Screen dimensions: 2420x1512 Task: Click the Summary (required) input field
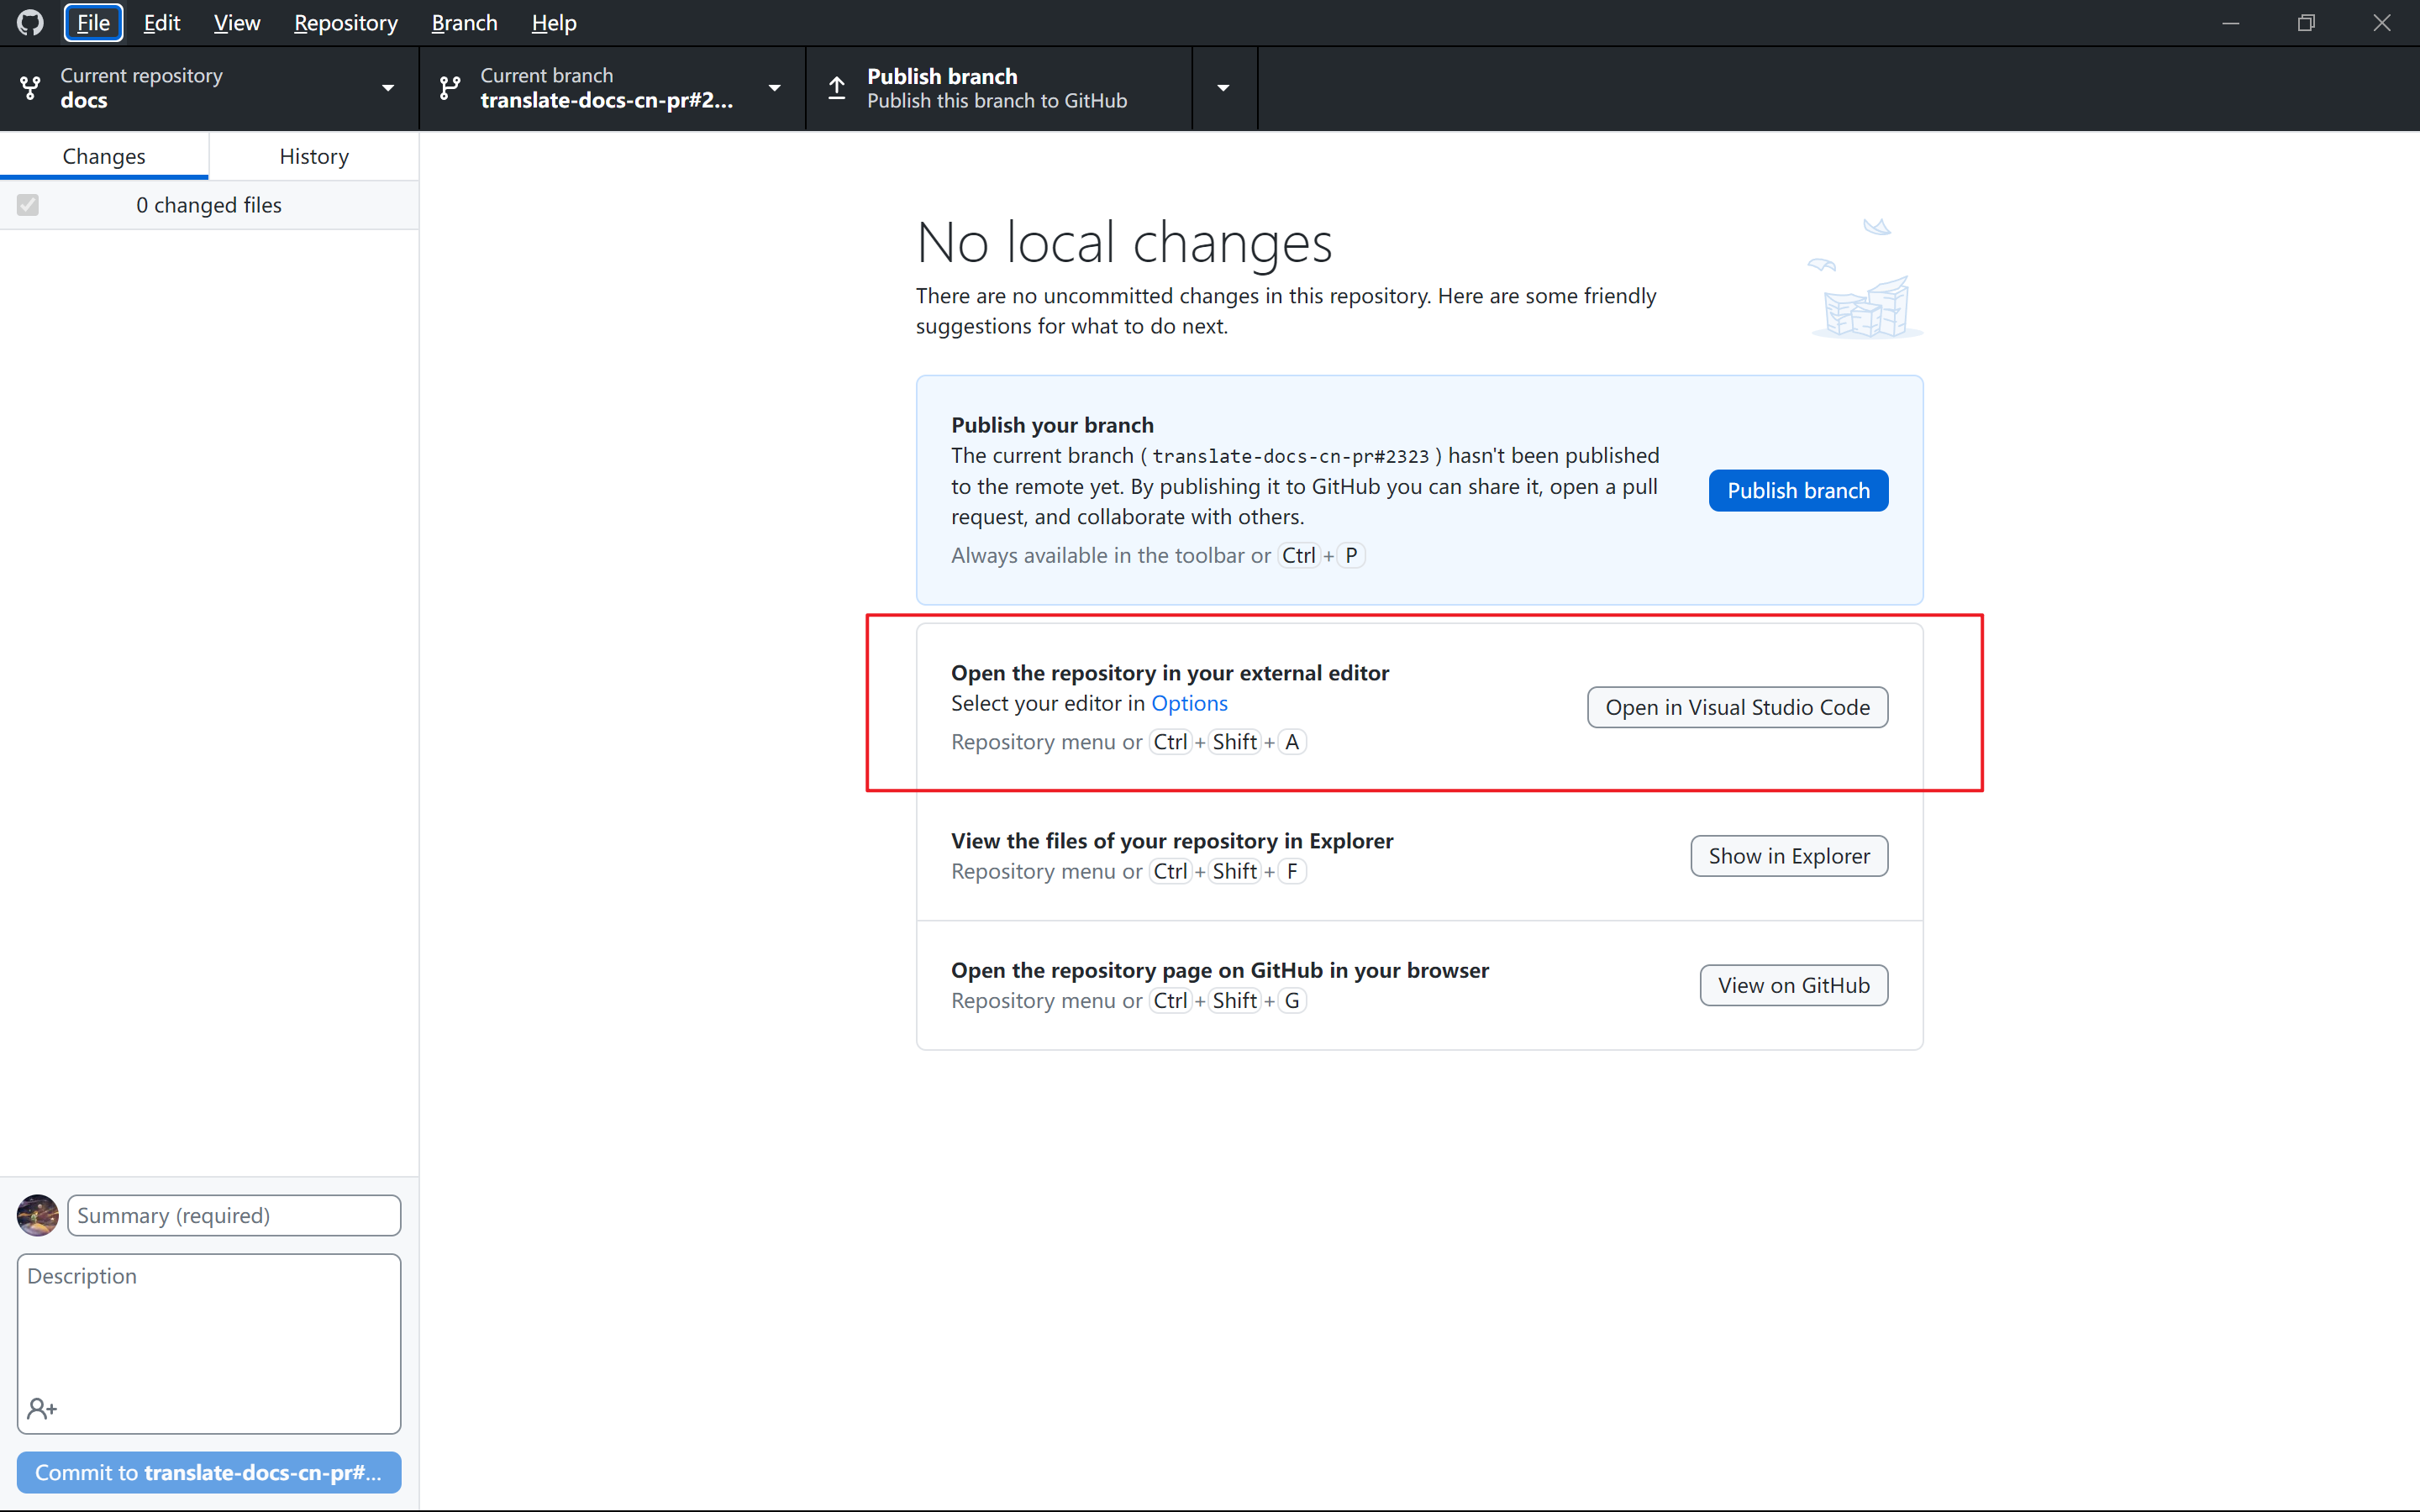(x=234, y=1215)
